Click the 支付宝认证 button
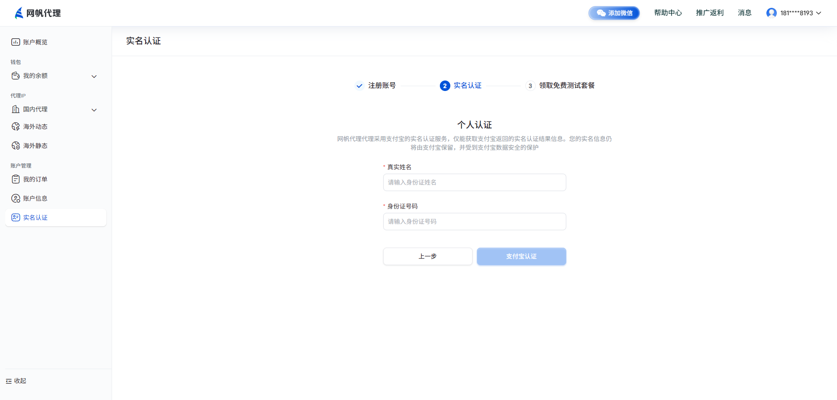837x400 pixels. coord(521,256)
